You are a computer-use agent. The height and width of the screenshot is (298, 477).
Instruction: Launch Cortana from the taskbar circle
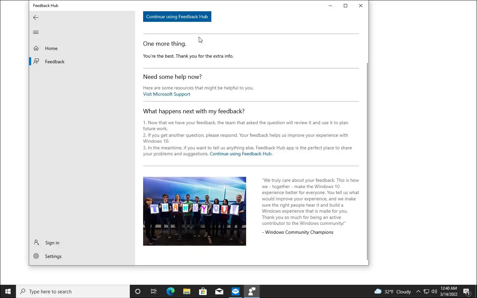click(138, 291)
